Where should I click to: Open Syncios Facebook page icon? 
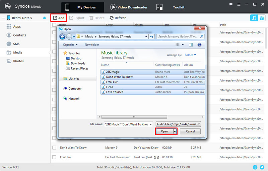(255, 167)
